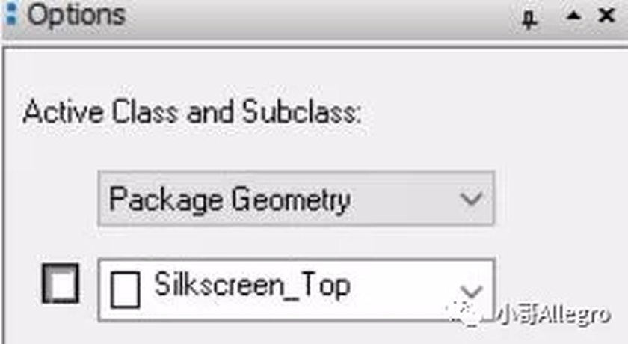Screen dimensions: 628x344
Task: Click the Package Geometry text in class field
Action: [230, 200]
